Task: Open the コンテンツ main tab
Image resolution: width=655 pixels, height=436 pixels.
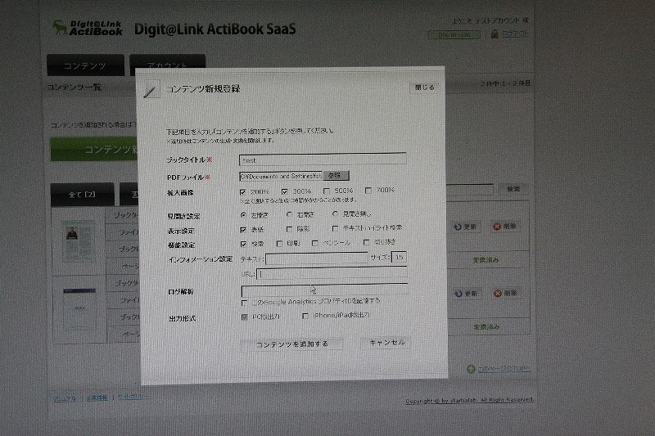Action: click(85, 65)
